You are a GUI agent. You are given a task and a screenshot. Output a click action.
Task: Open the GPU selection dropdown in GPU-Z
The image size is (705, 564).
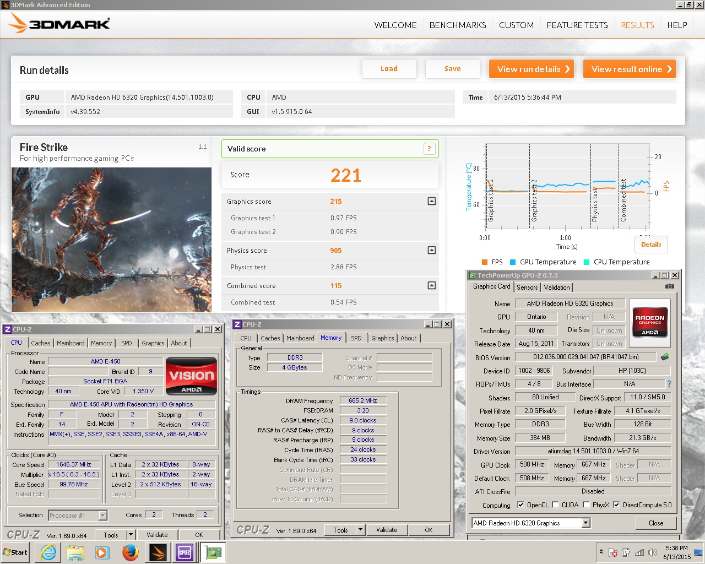[x=586, y=523]
